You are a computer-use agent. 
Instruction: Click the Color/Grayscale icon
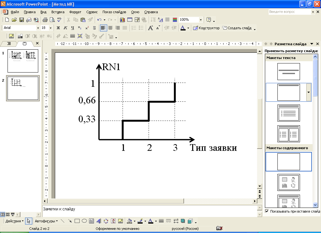175,20
